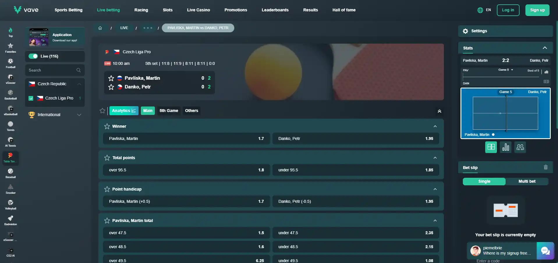The image size is (558, 263).
Task: Collapse the Total points market
Action: coord(435,158)
